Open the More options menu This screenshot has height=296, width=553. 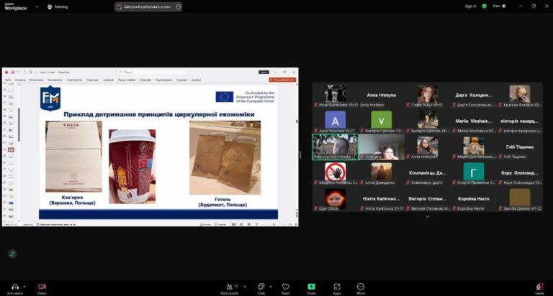click(x=361, y=286)
